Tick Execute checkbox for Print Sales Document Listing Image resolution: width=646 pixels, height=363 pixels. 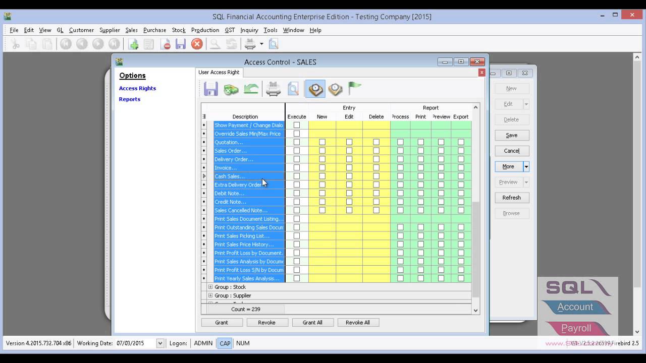(297, 219)
